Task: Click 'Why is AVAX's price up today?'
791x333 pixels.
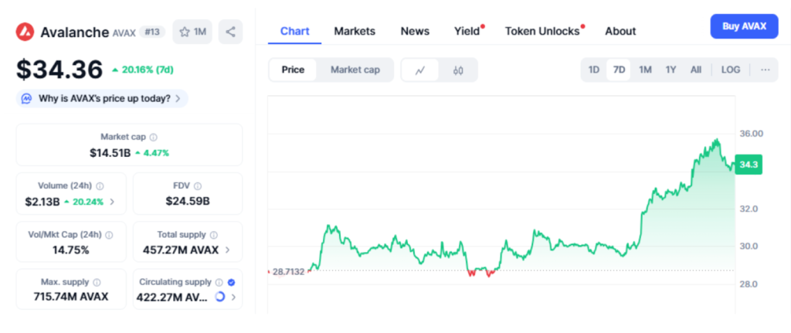Action: point(104,99)
